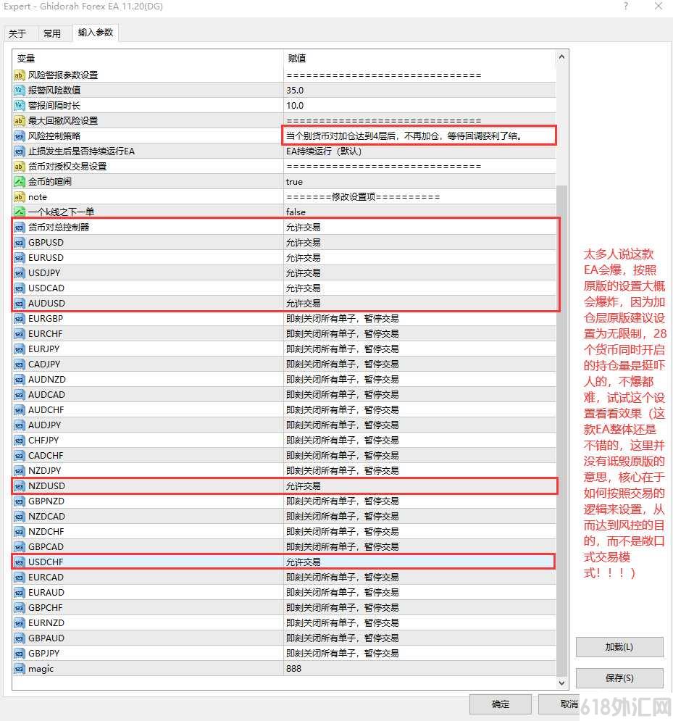Click the icon next to AUDUSD
This screenshot has width=673, height=721.
(x=19, y=303)
